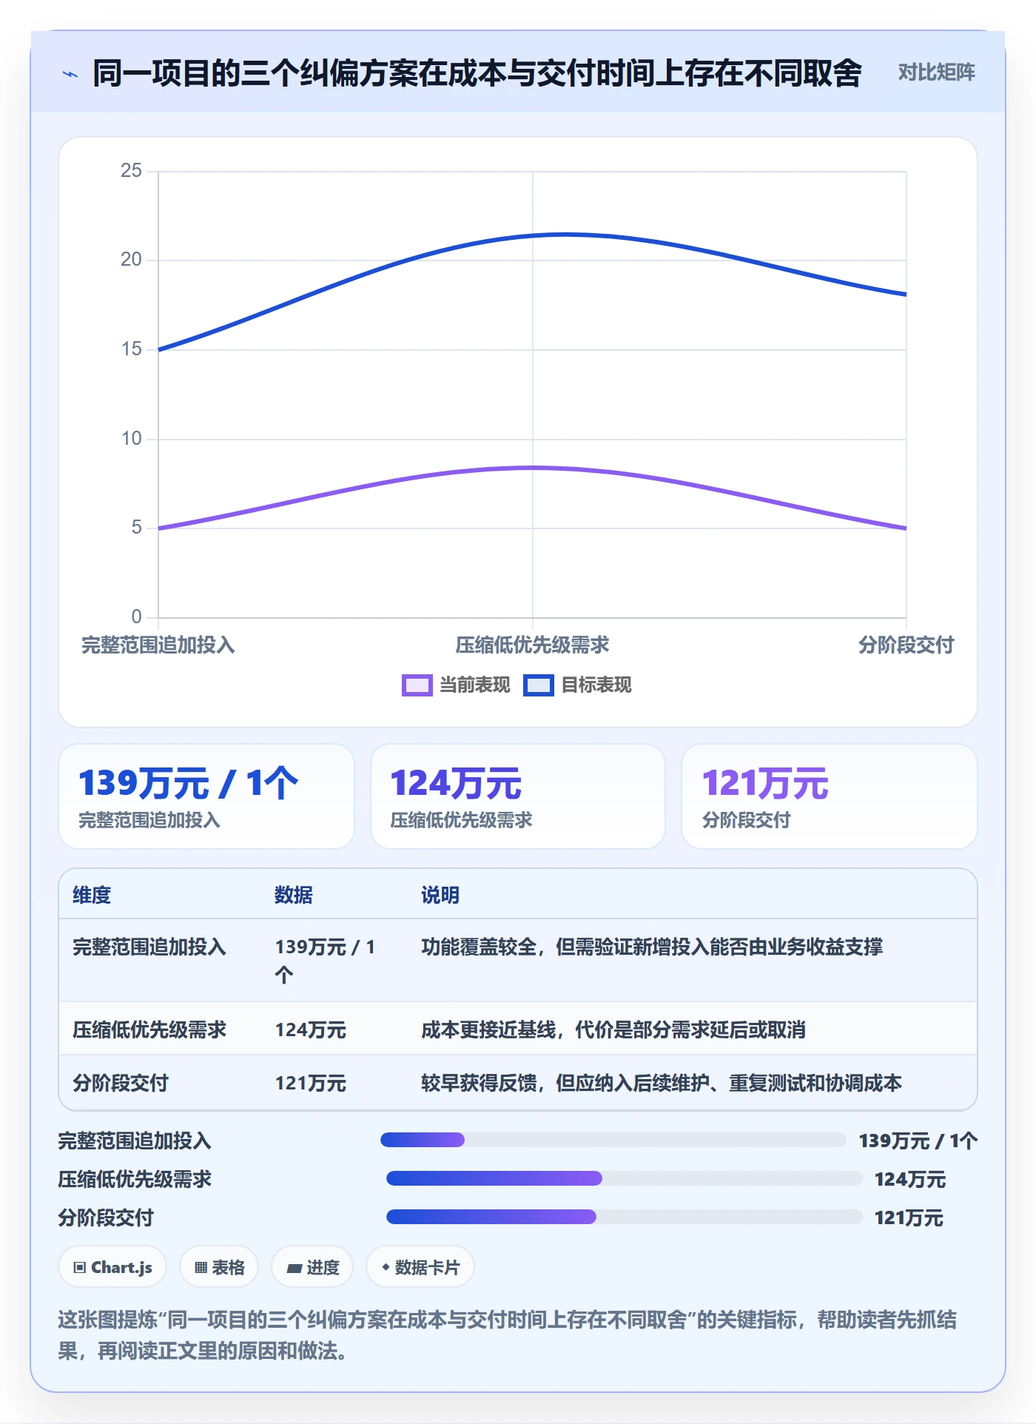Click the 成本更接近基线 description cell
Viewport: 1036px width, 1424px height.
pos(613,1030)
